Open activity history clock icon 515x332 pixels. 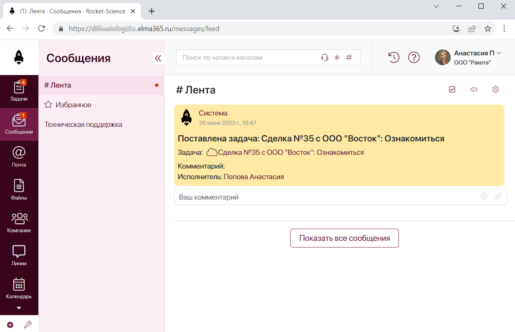pos(394,57)
